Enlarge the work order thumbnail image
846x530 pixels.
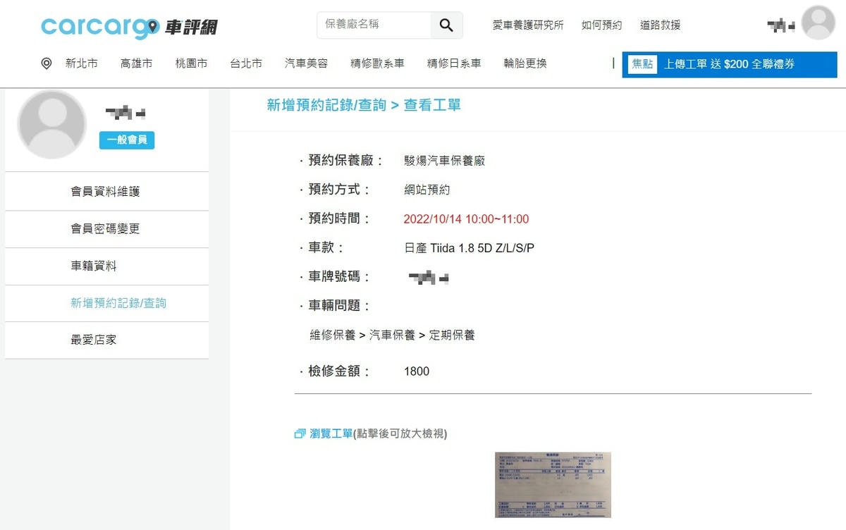coord(553,485)
